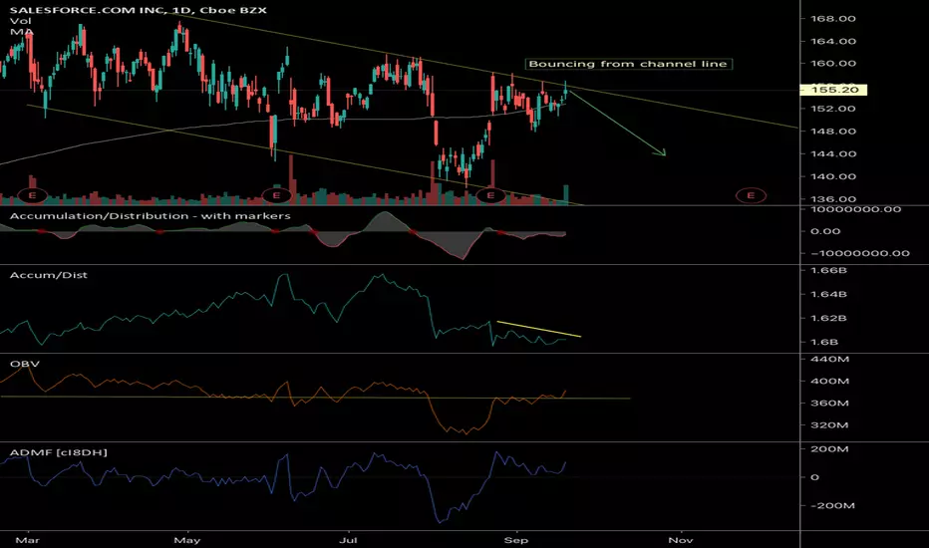The width and height of the screenshot is (929, 548).
Task: Click the 148.00 price axis label
Action: pyautogui.click(x=833, y=131)
